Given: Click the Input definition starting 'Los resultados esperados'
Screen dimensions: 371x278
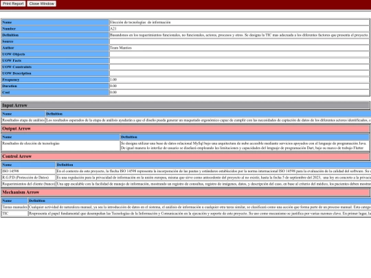Looking at the screenshot, I should tap(208, 120).
